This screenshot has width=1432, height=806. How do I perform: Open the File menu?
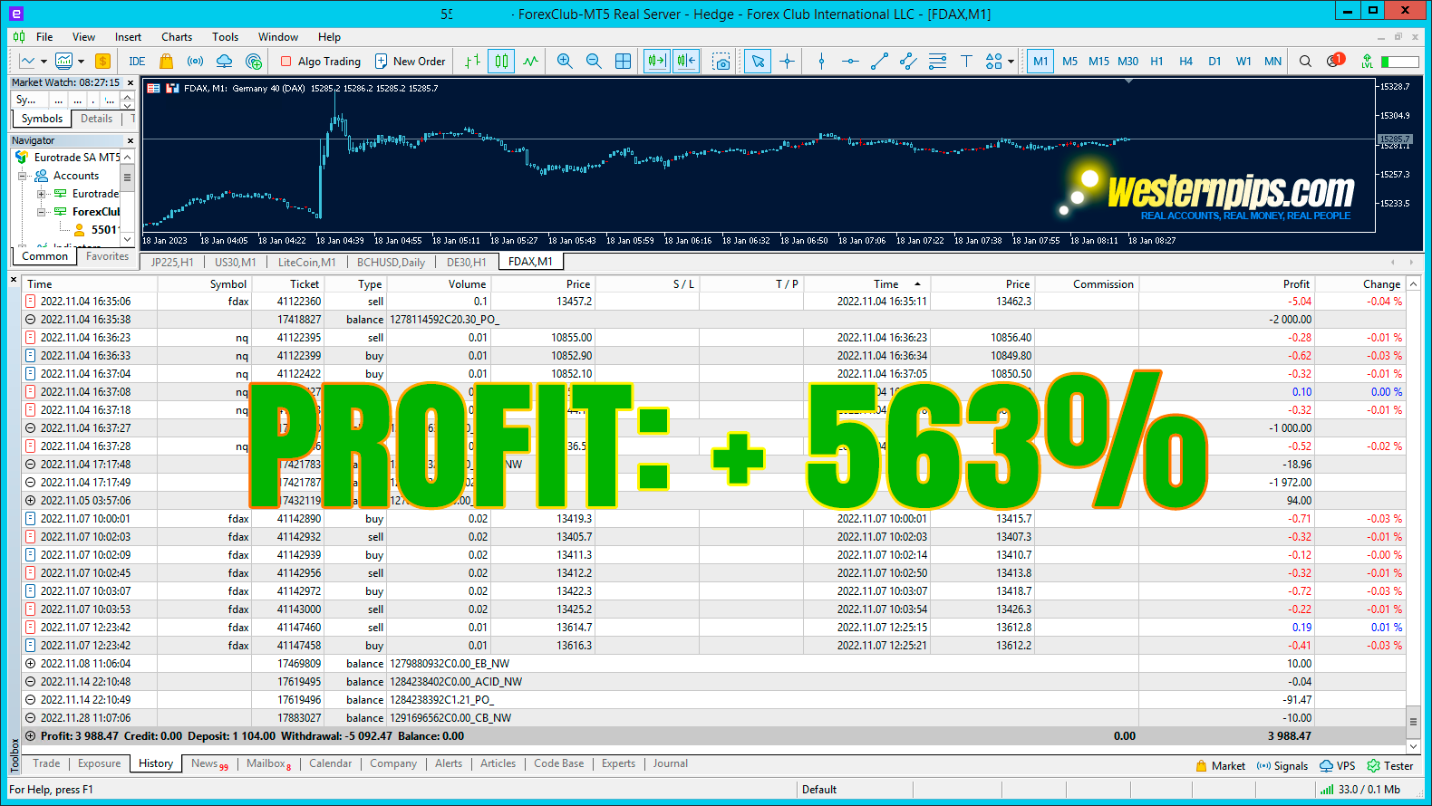(x=44, y=37)
